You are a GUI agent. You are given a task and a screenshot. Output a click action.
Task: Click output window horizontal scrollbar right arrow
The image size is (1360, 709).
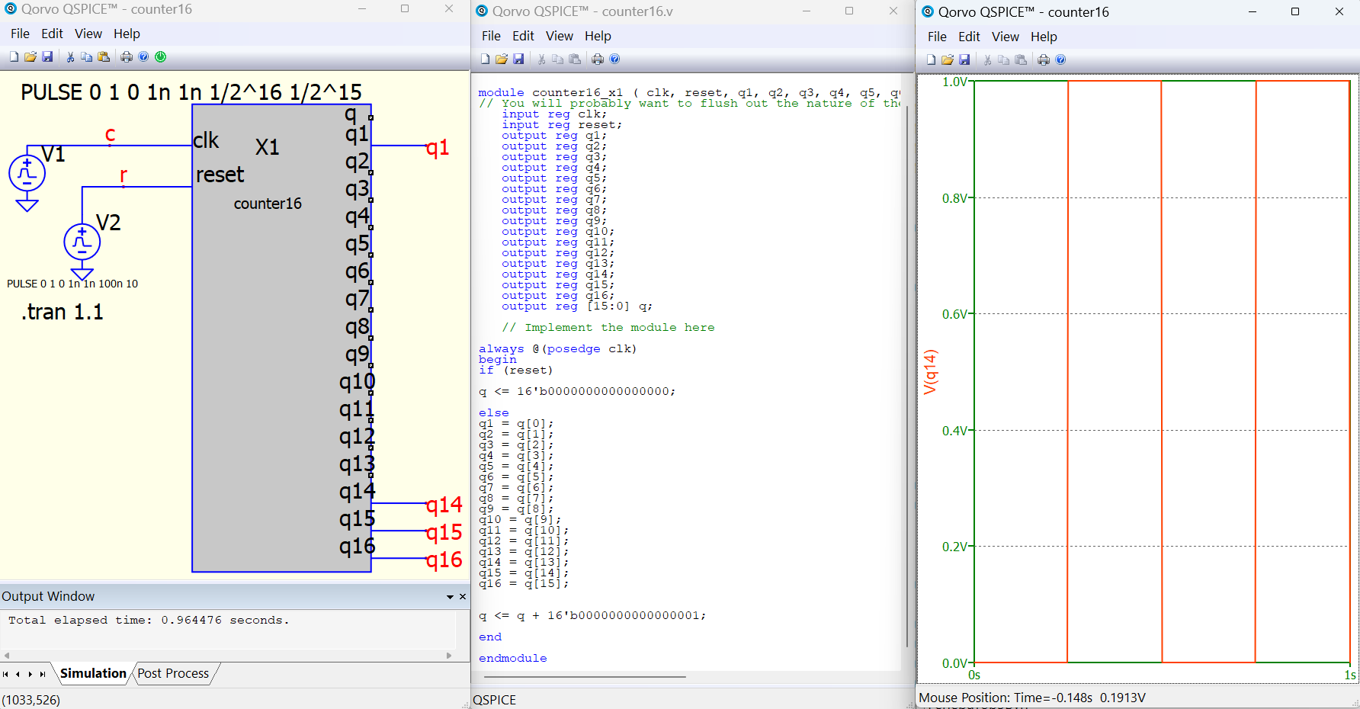tap(449, 656)
